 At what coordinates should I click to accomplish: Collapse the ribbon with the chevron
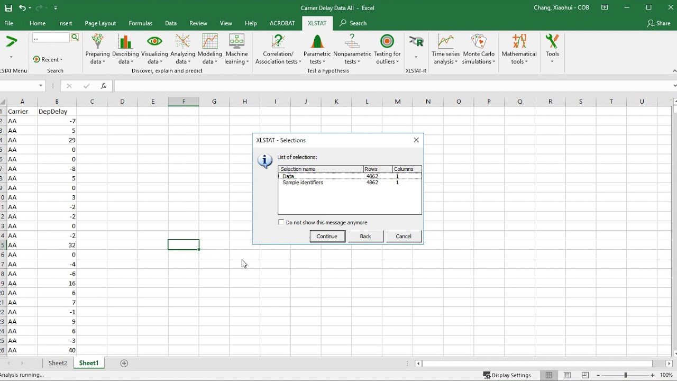(x=674, y=70)
